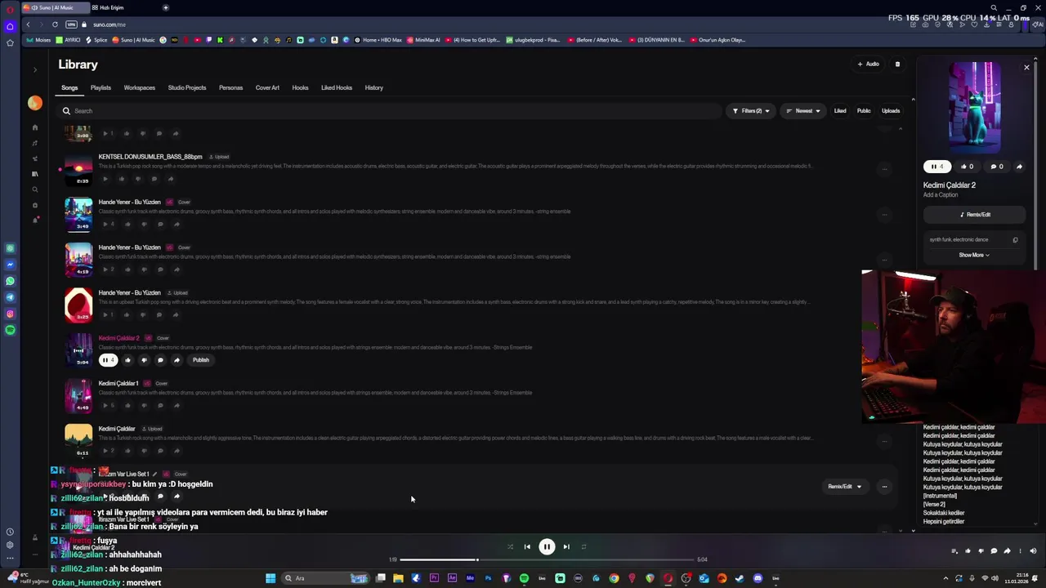Open the Filters (2) dropdown
The height and width of the screenshot is (588, 1046).
pos(751,111)
